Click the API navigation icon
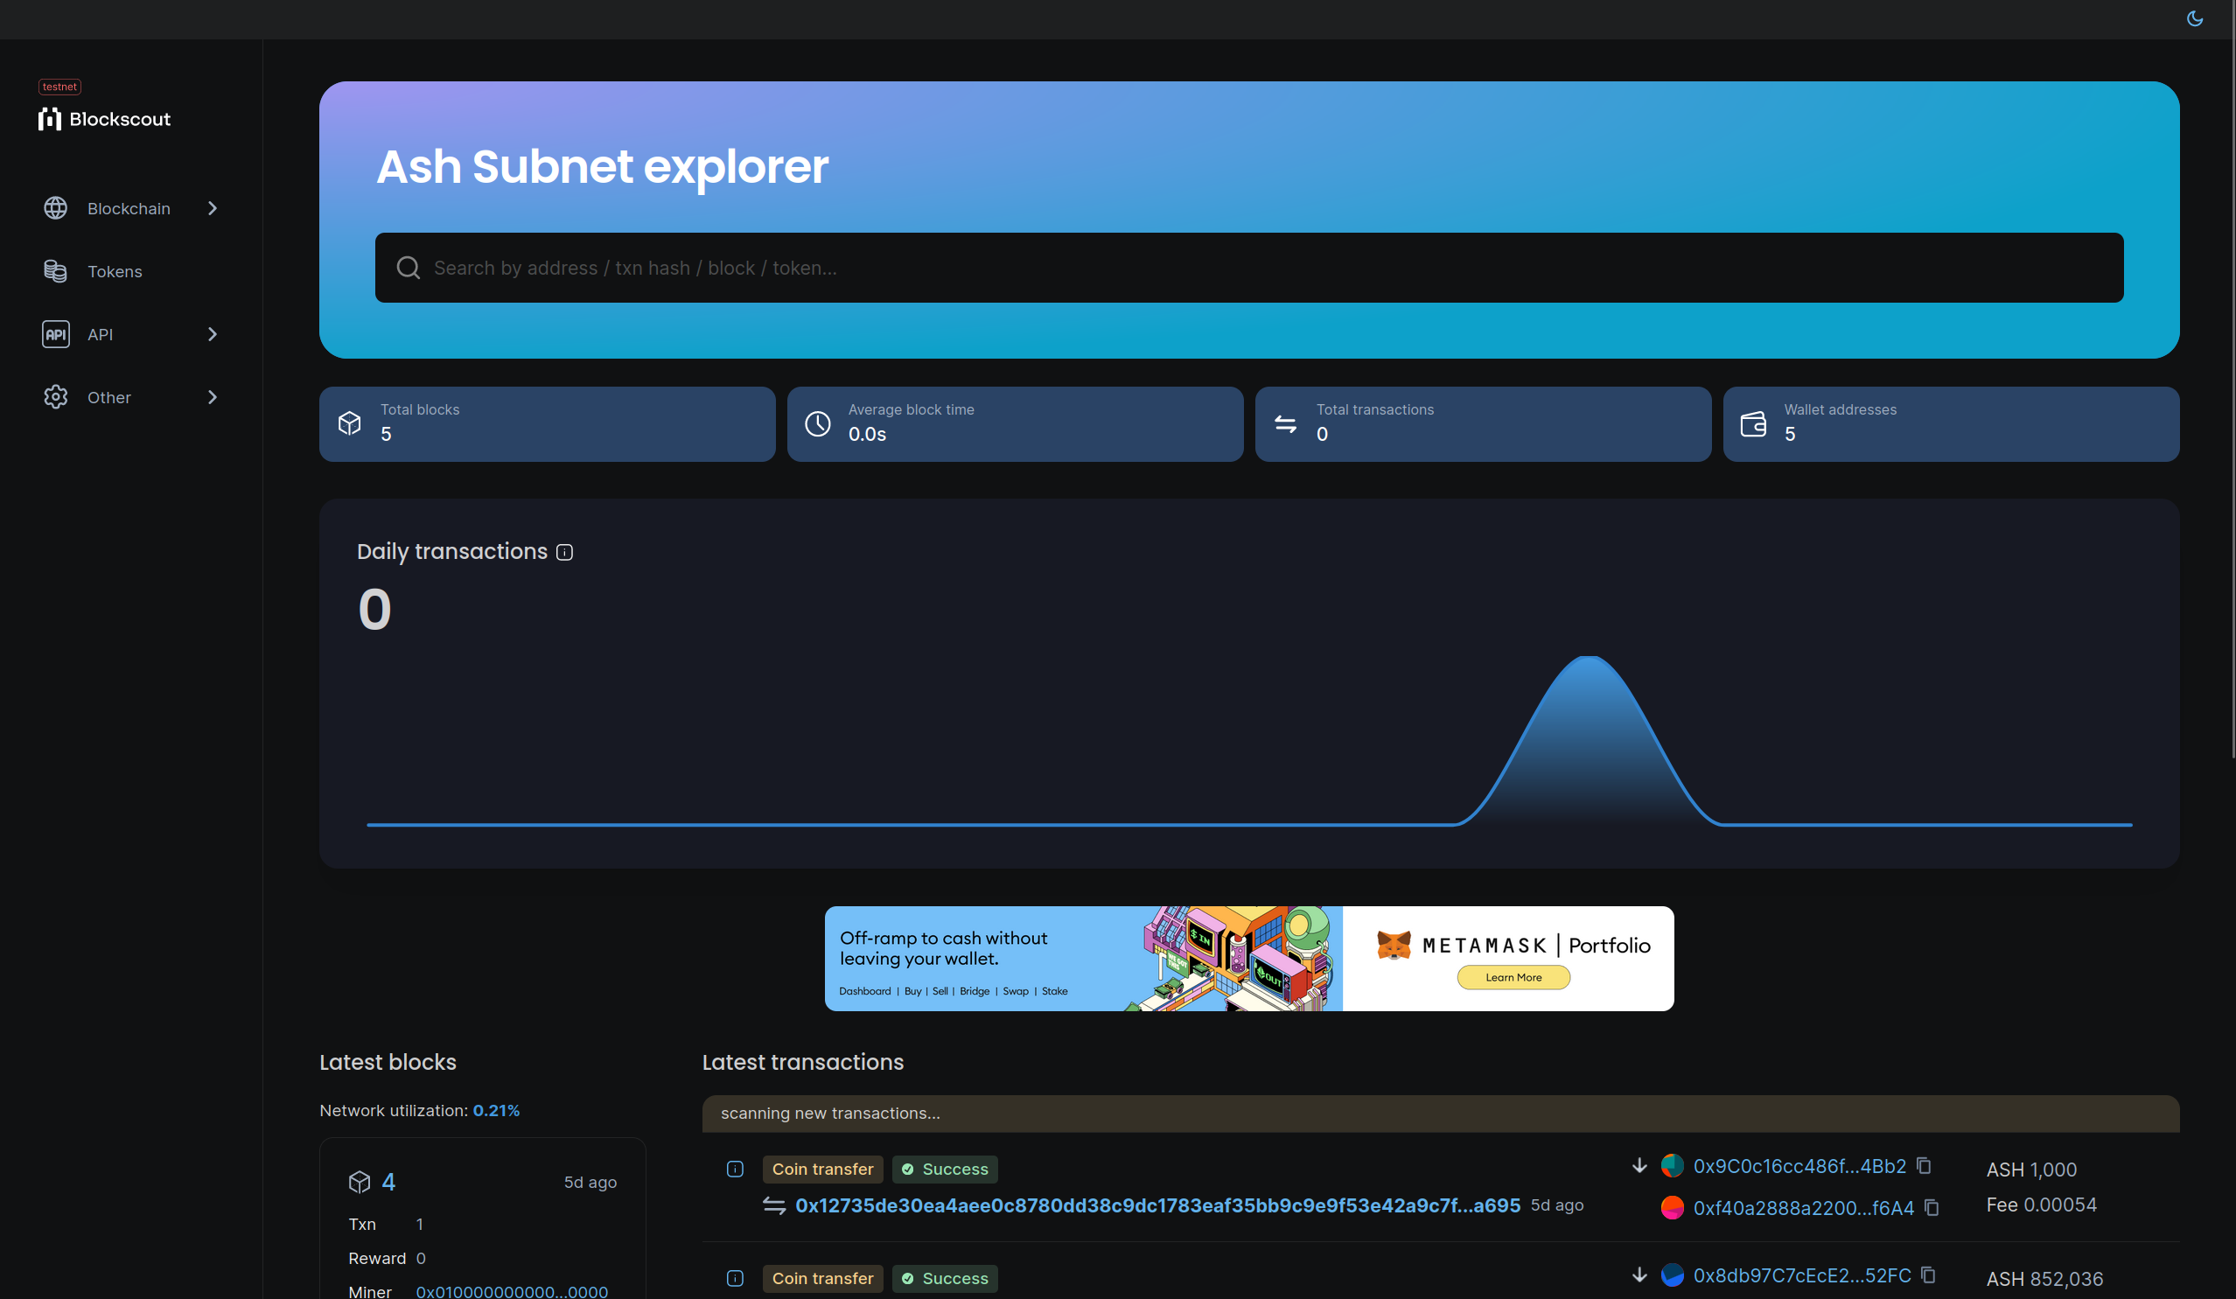 tap(56, 334)
